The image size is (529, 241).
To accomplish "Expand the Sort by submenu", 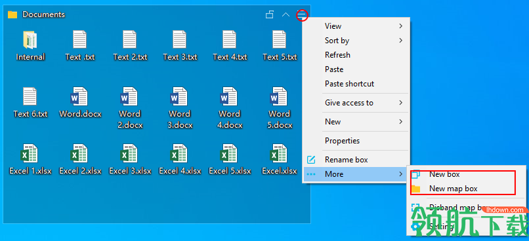I will tap(356, 41).
